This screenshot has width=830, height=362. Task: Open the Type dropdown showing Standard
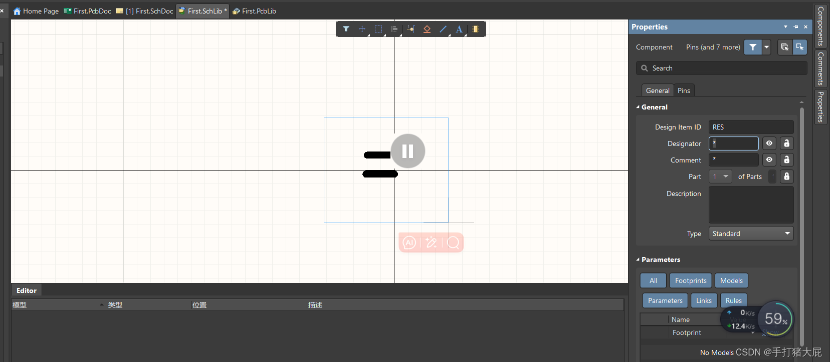click(751, 233)
